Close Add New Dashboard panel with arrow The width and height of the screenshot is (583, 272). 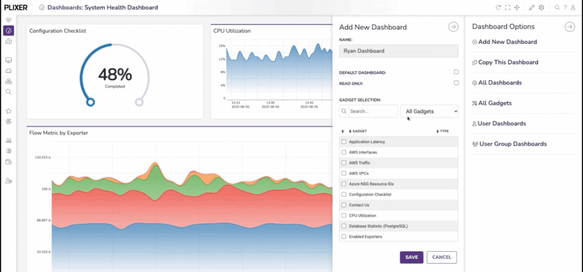click(453, 27)
